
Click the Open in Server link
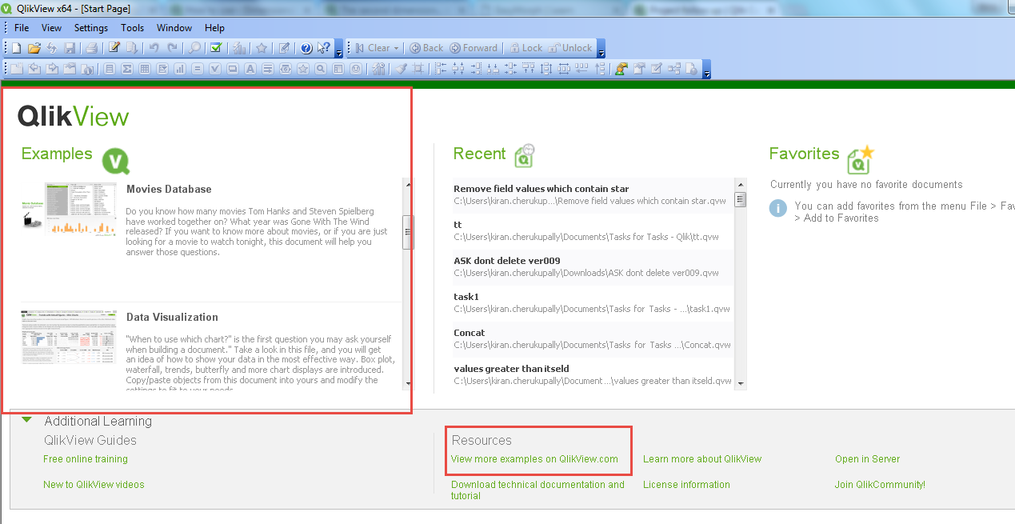(867, 459)
